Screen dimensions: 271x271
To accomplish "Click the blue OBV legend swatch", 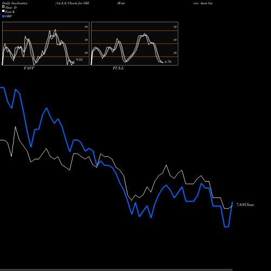I will click(x=3, y=16).
